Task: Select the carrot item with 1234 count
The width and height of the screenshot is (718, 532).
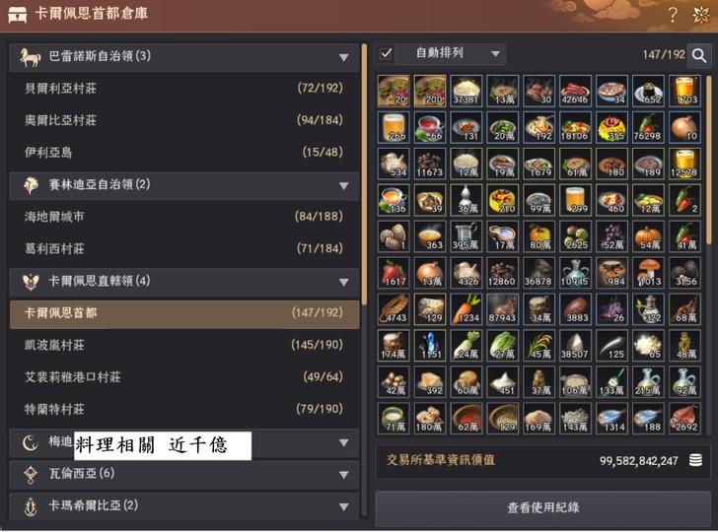Action: [467, 309]
